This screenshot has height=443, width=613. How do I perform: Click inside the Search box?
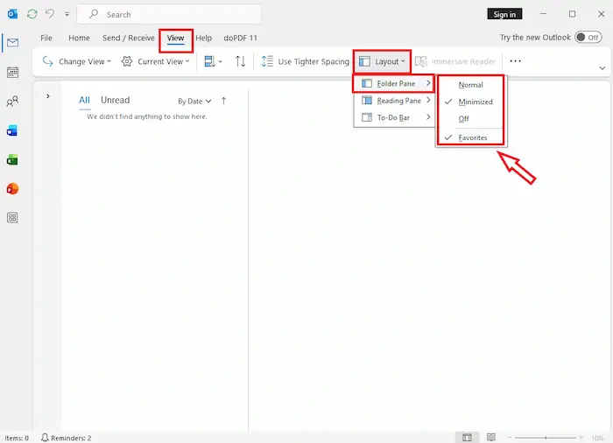click(x=169, y=15)
